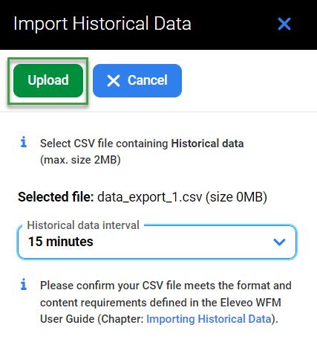Open the Historical data interval dropdown
The height and width of the screenshot is (351, 317).
157,242
